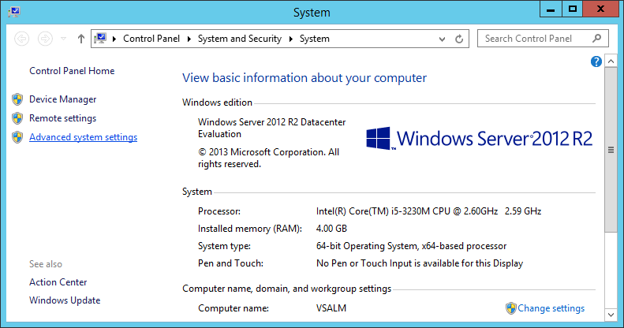The height and width of the screenshot is (328, 624).
Task: Refresh the System page
Action: click(459, 39)
